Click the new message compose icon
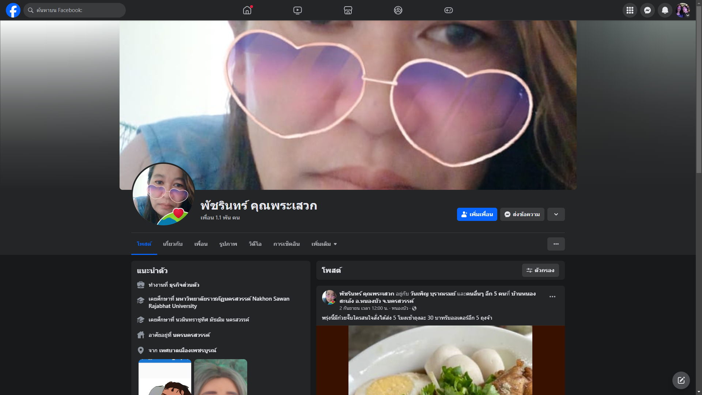This screenshot has height=395, width=702. point(681,380)
